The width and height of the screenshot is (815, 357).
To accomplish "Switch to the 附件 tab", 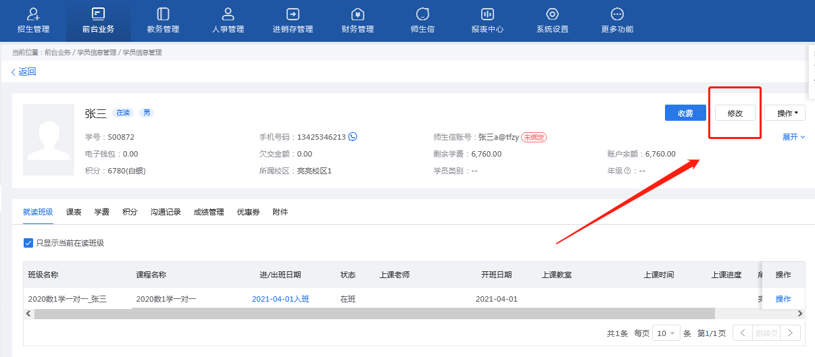I will click(280, 212).
